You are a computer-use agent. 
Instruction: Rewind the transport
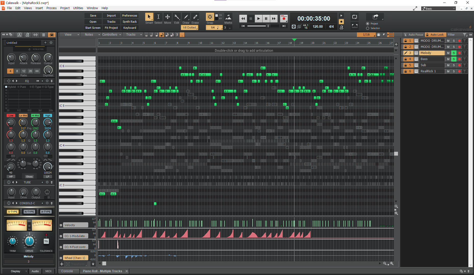point(243,19)
